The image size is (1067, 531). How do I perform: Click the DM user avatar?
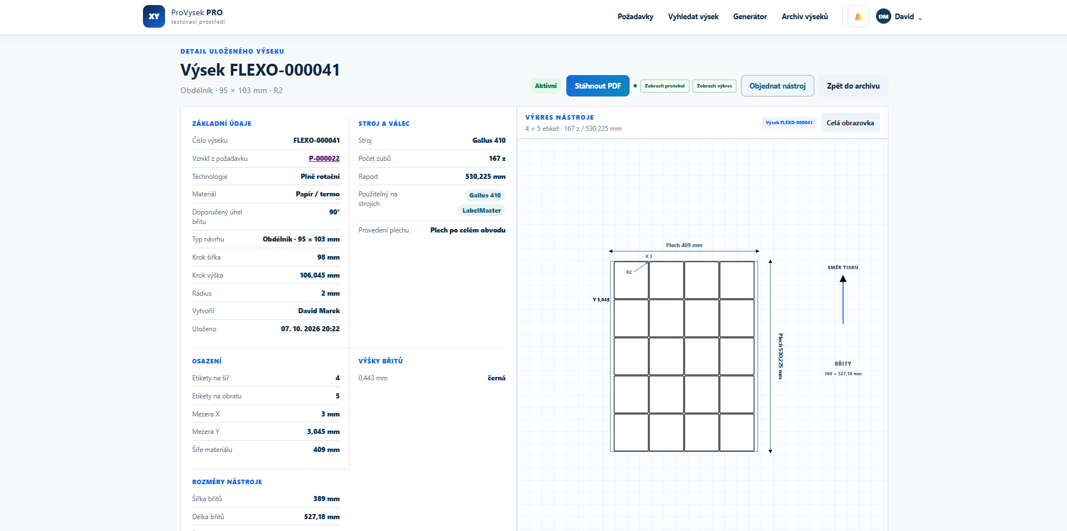pos(883,16)
